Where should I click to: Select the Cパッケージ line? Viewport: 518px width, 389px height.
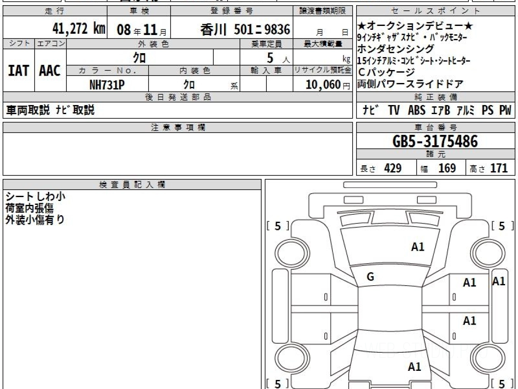click(x=386, y=72)
